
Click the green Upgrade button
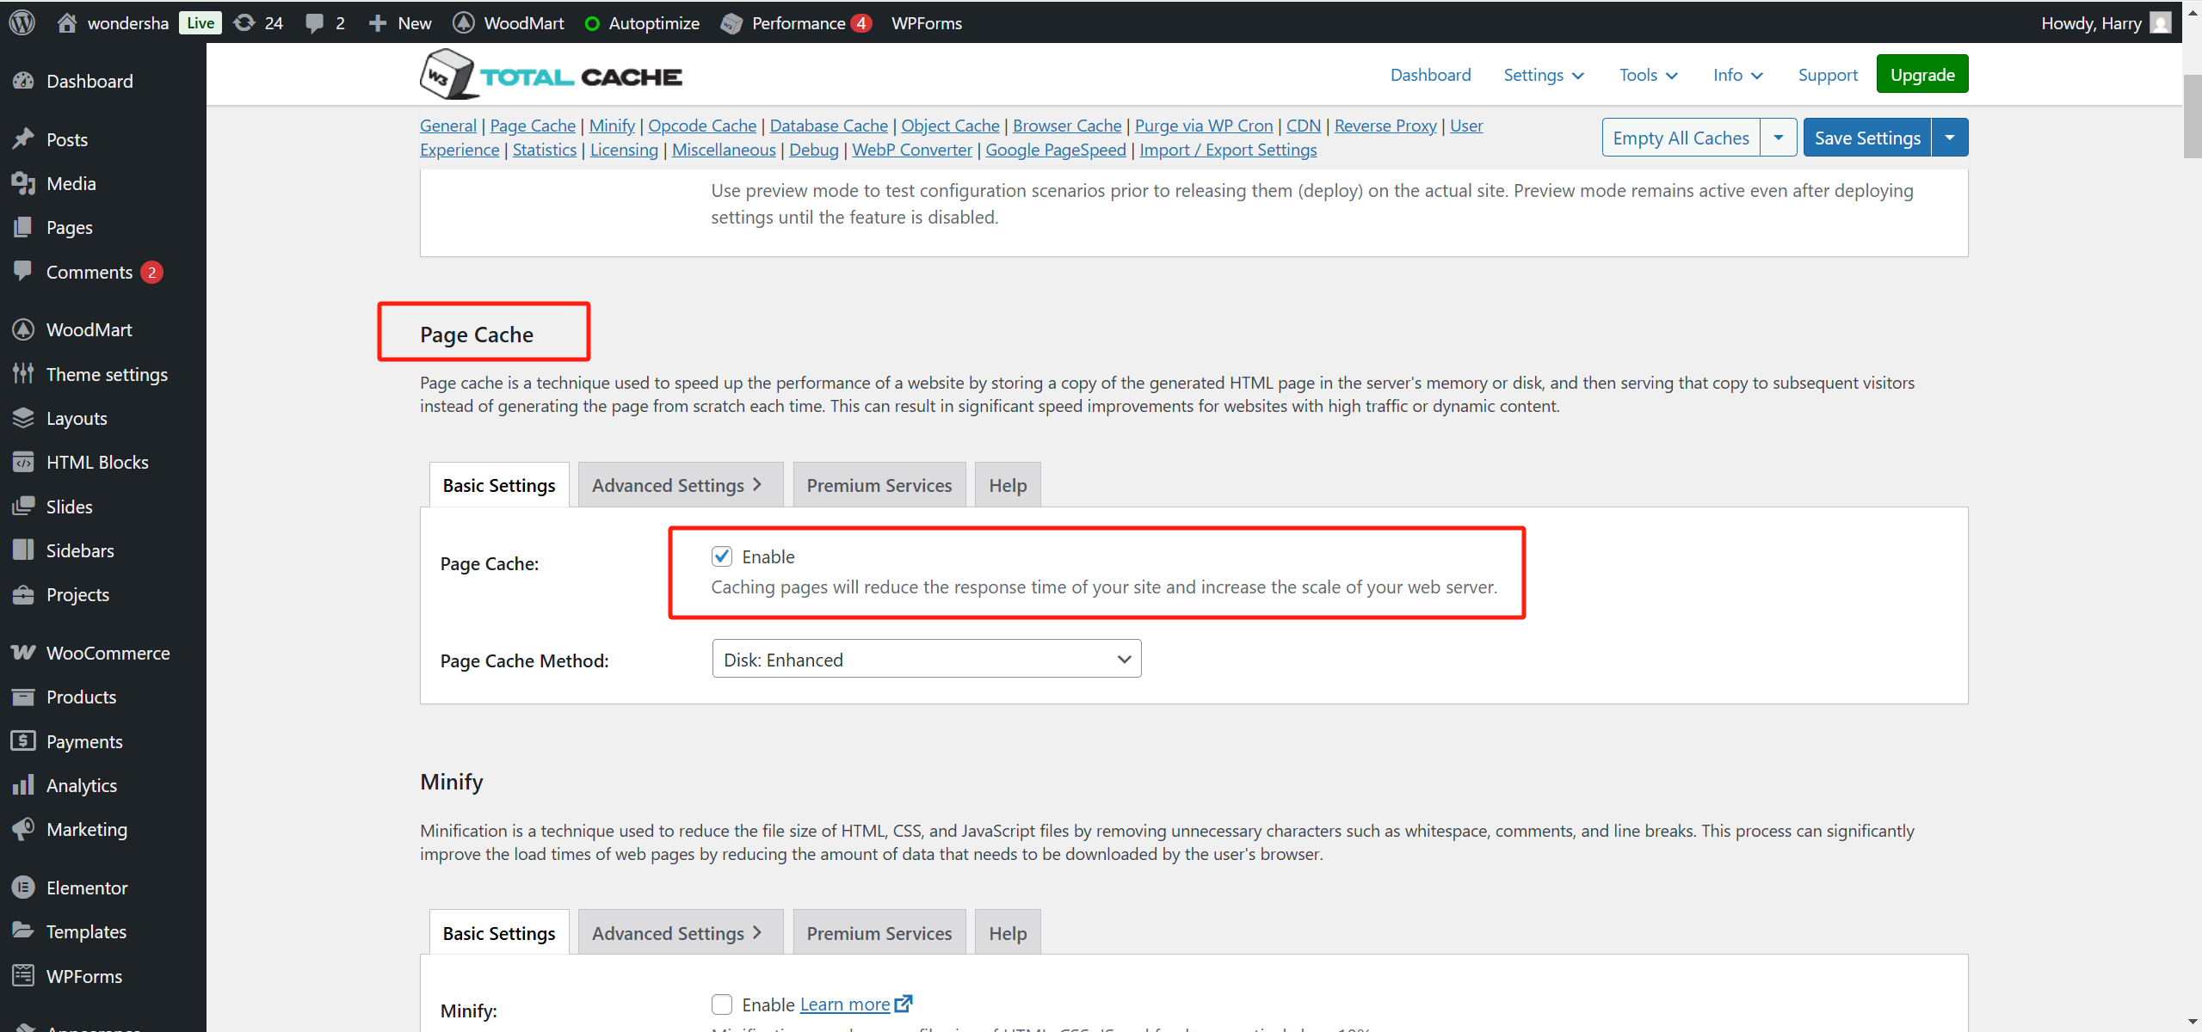click(x=1921, y=75)
